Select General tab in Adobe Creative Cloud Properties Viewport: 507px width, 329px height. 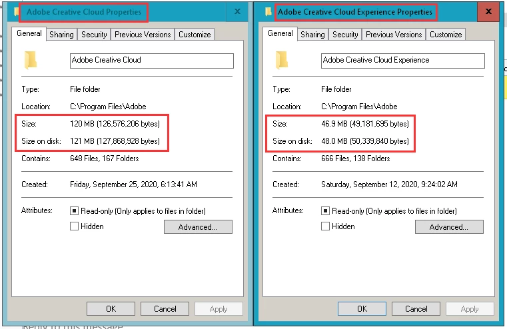29,33
